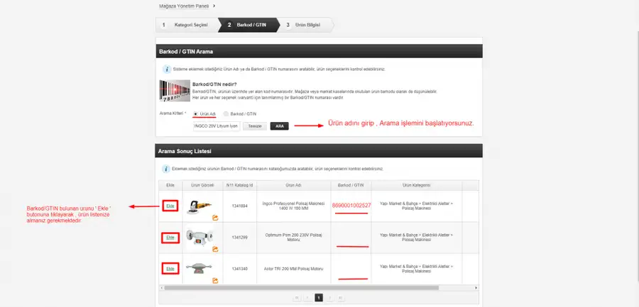The width and height of the screenshot is (639, 307).
Task: Select the Barkod / GTIN radio button
Action: click(x=226, y=114)
